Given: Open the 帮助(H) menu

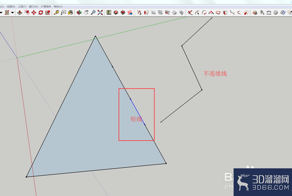Looking at the screenshot, I should tap(58, 6).
